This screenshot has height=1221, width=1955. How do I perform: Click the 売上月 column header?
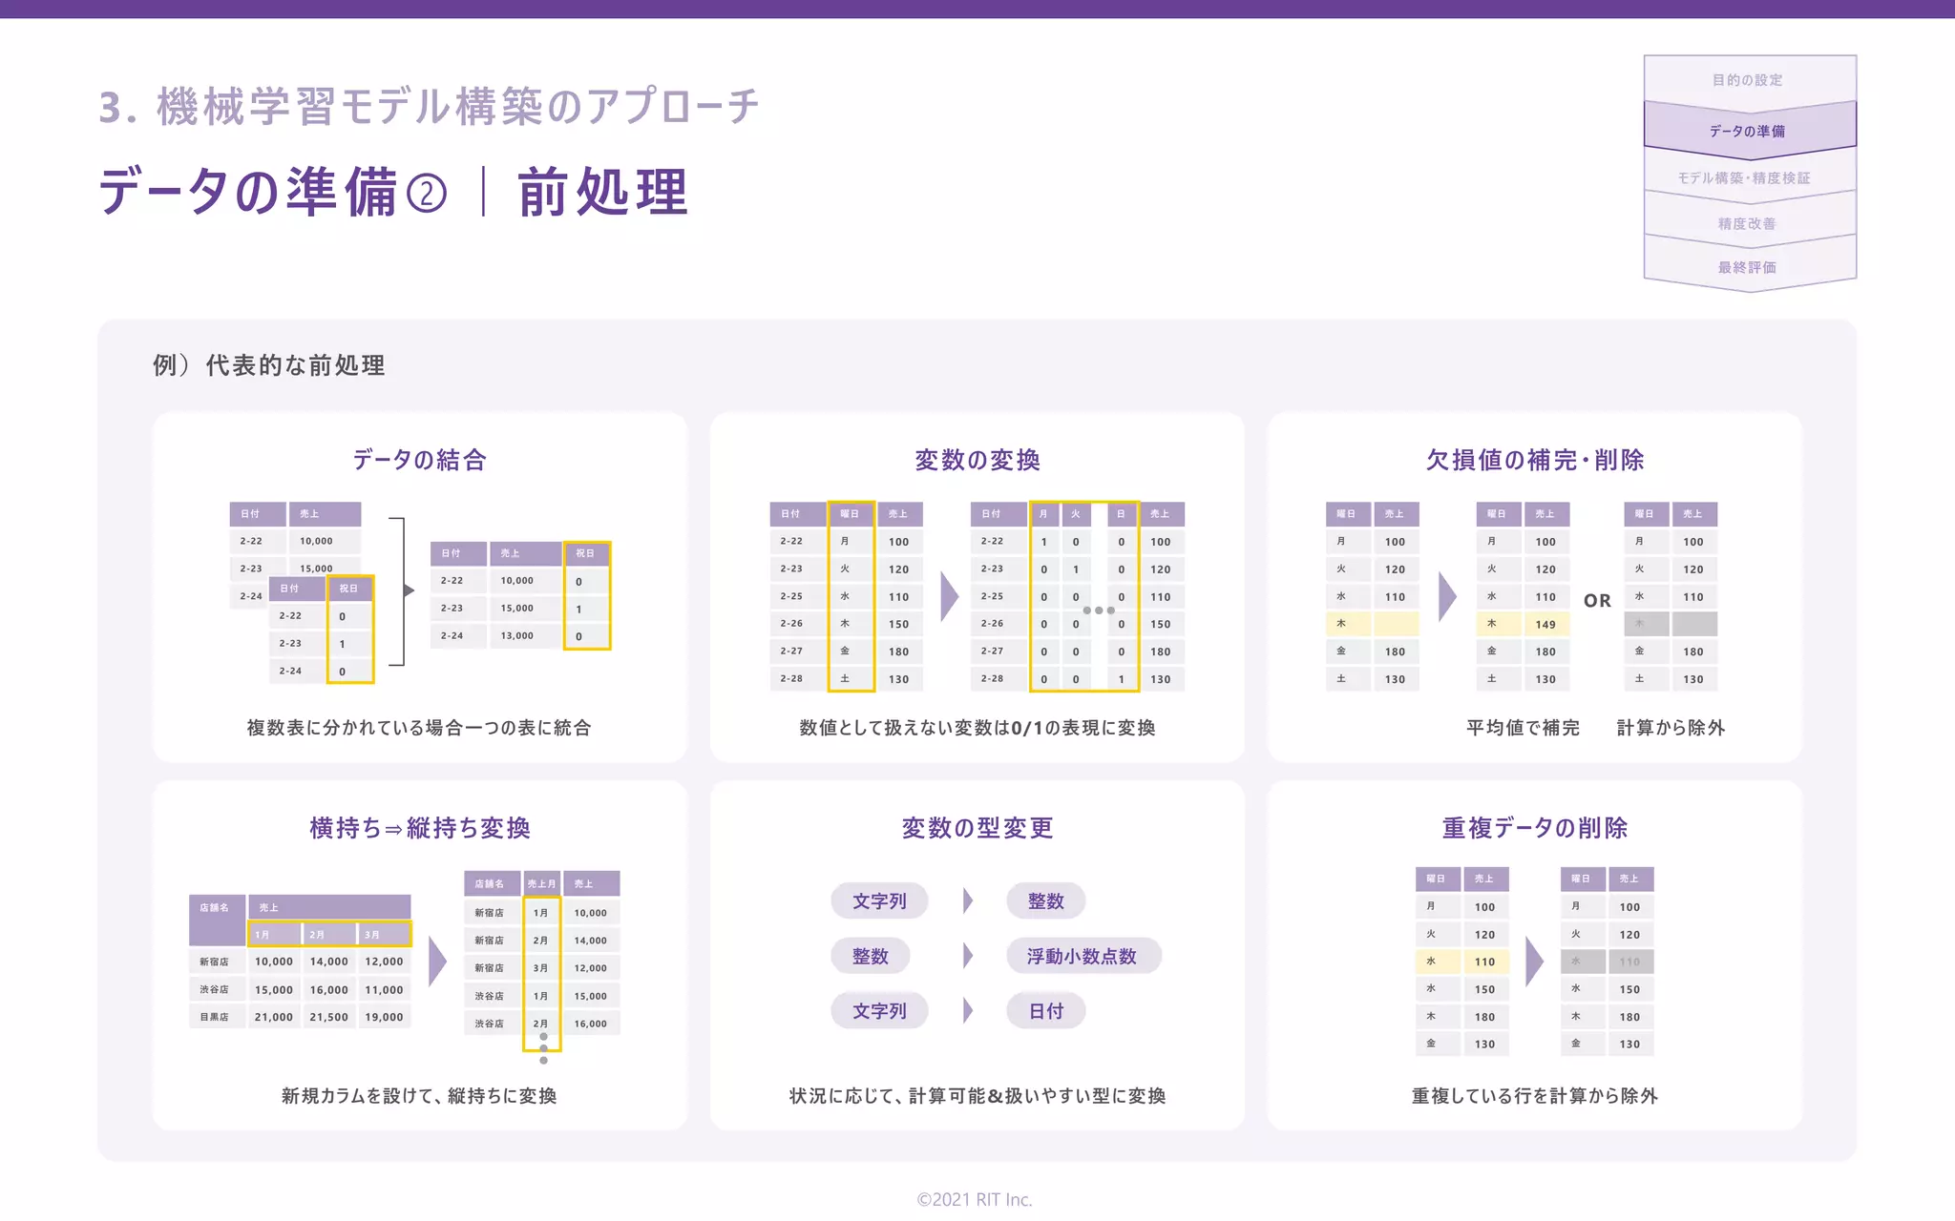point(541,883)
